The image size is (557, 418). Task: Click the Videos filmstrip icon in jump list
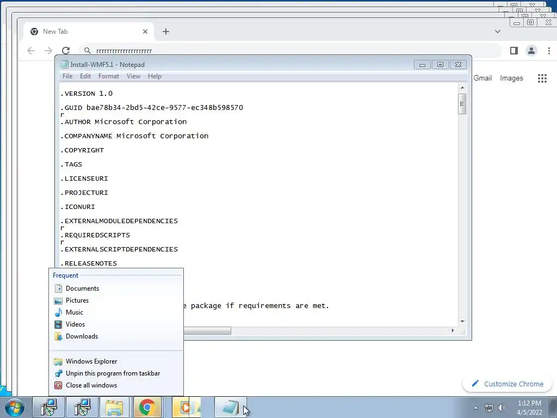pyautogui.click(x=58, y=324)
